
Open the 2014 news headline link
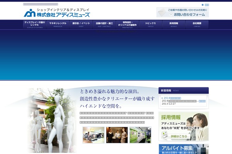tap(172, 98)
